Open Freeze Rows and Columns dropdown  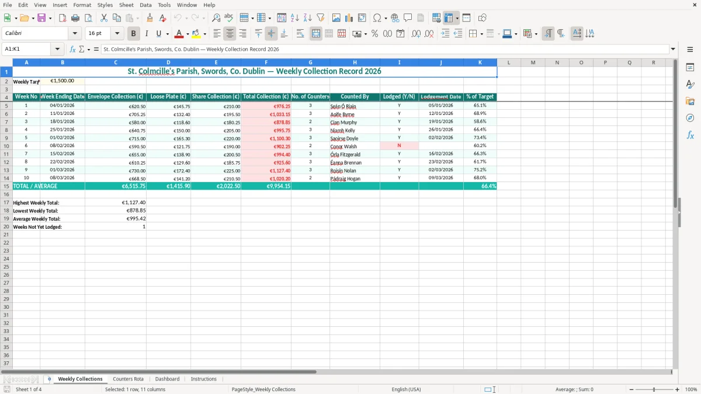(457, 18)
